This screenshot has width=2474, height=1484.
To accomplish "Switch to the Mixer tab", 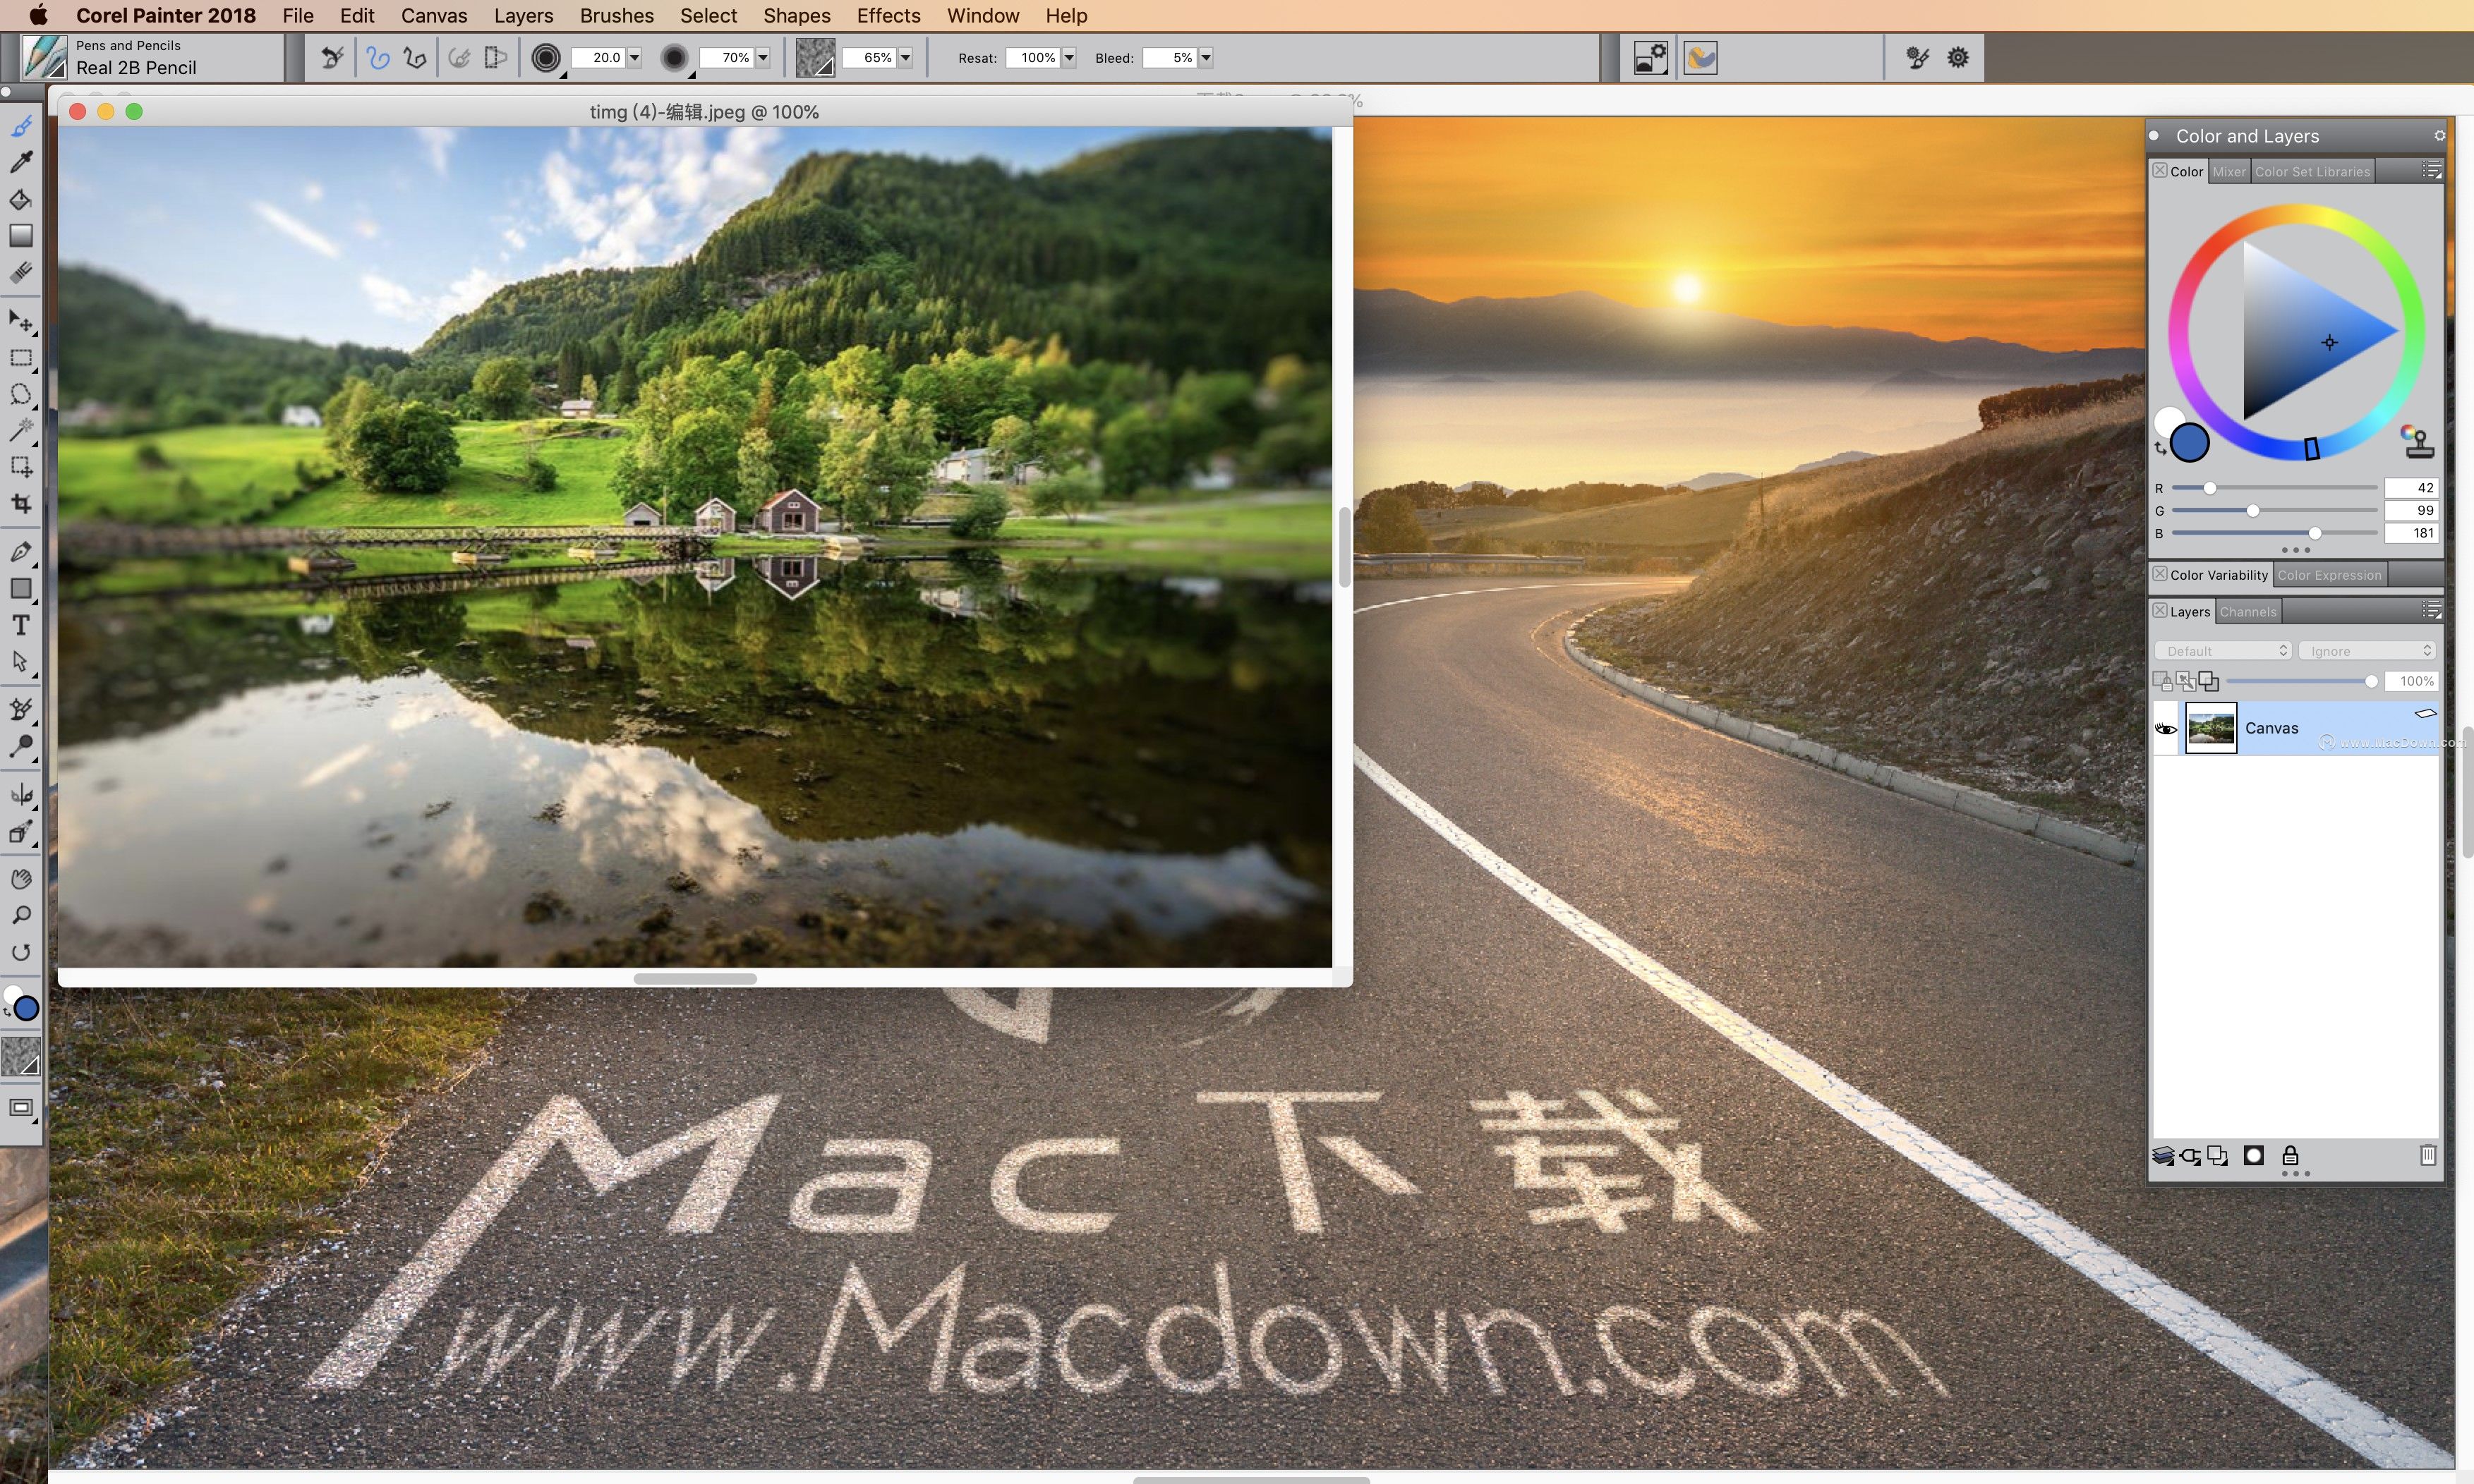I will pyautogui.click(x=2229, y=172).
